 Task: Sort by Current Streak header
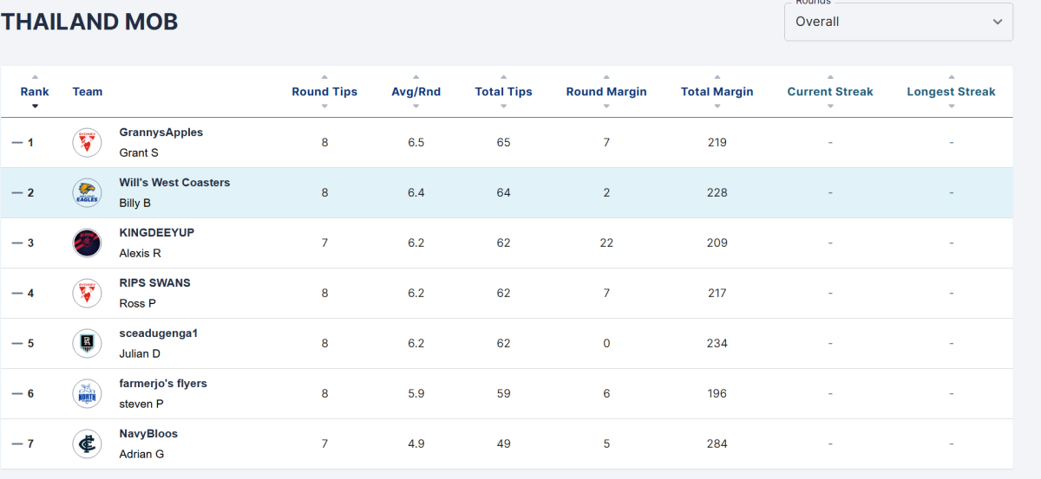[x=830, y=92]
